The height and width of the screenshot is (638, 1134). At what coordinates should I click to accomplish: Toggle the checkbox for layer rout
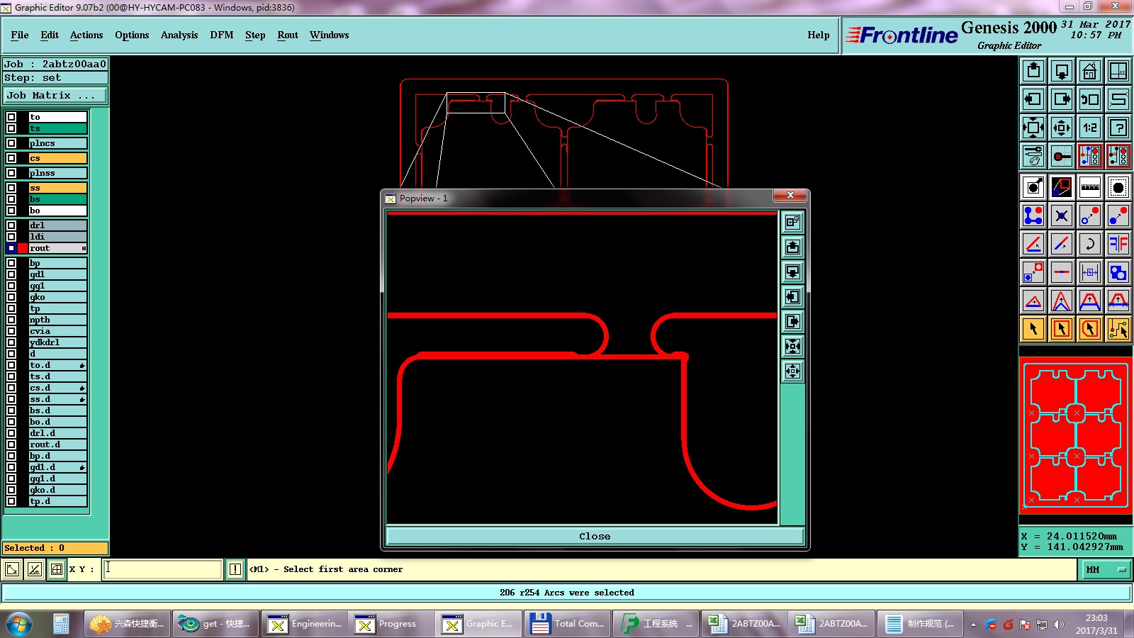pos(11,248)
